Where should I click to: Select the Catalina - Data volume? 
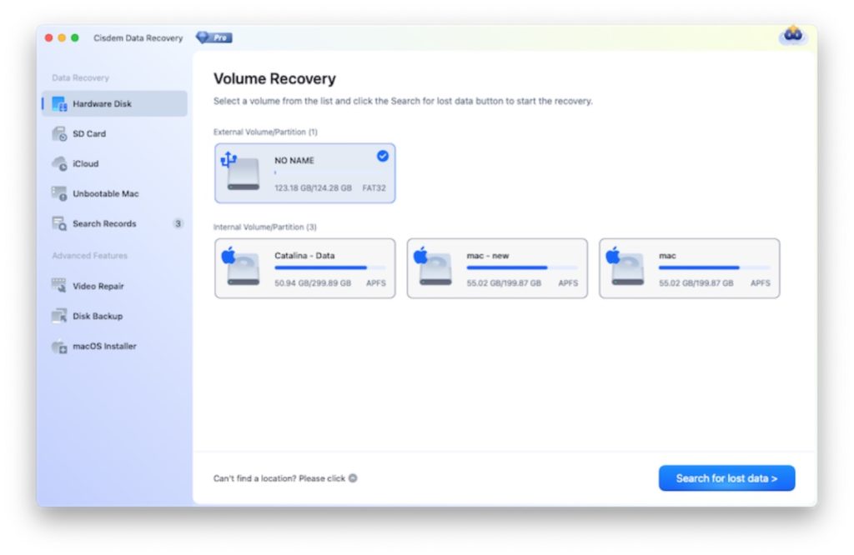pyautogui.click(x=304, y=268)
